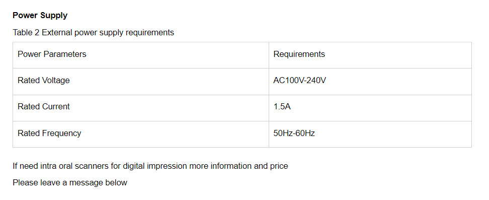Image resolution: width=489 pixels, height=200 pixels.
Task: Select the Rated Current cell
Action: pyautogui.click(x=141, y=108)
